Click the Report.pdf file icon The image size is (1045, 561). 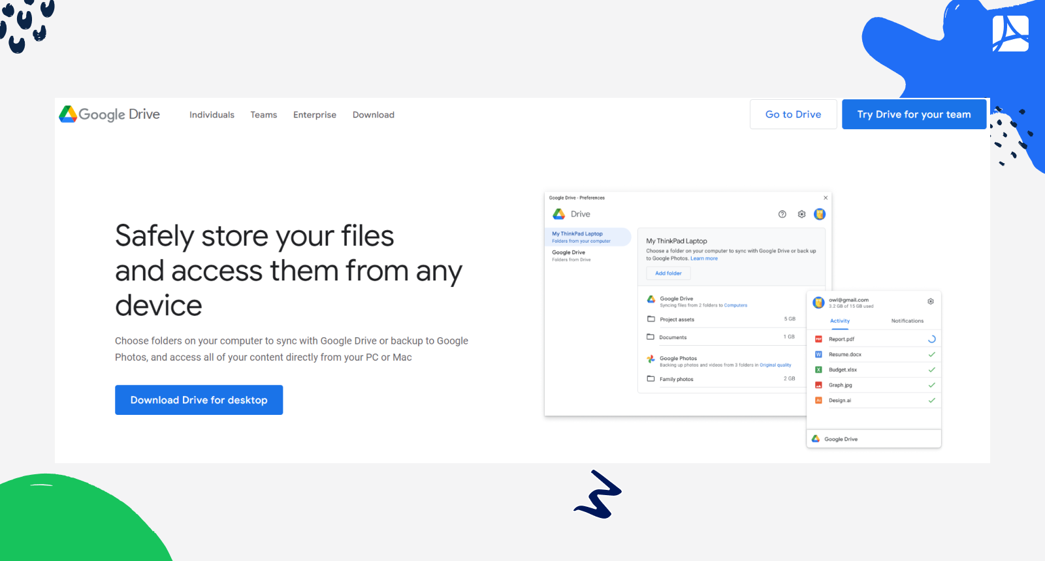[x=818, y=339]
